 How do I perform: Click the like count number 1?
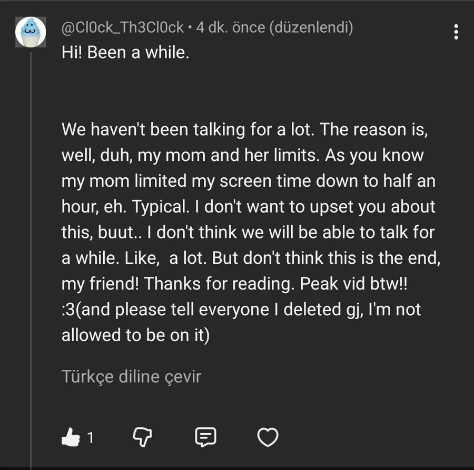click(x=91, y=437)
